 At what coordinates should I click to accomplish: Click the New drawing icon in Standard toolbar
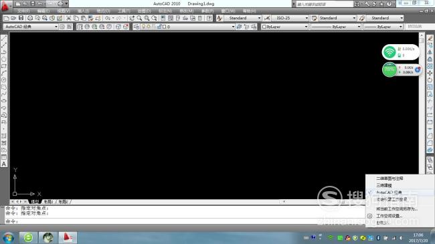7,18
